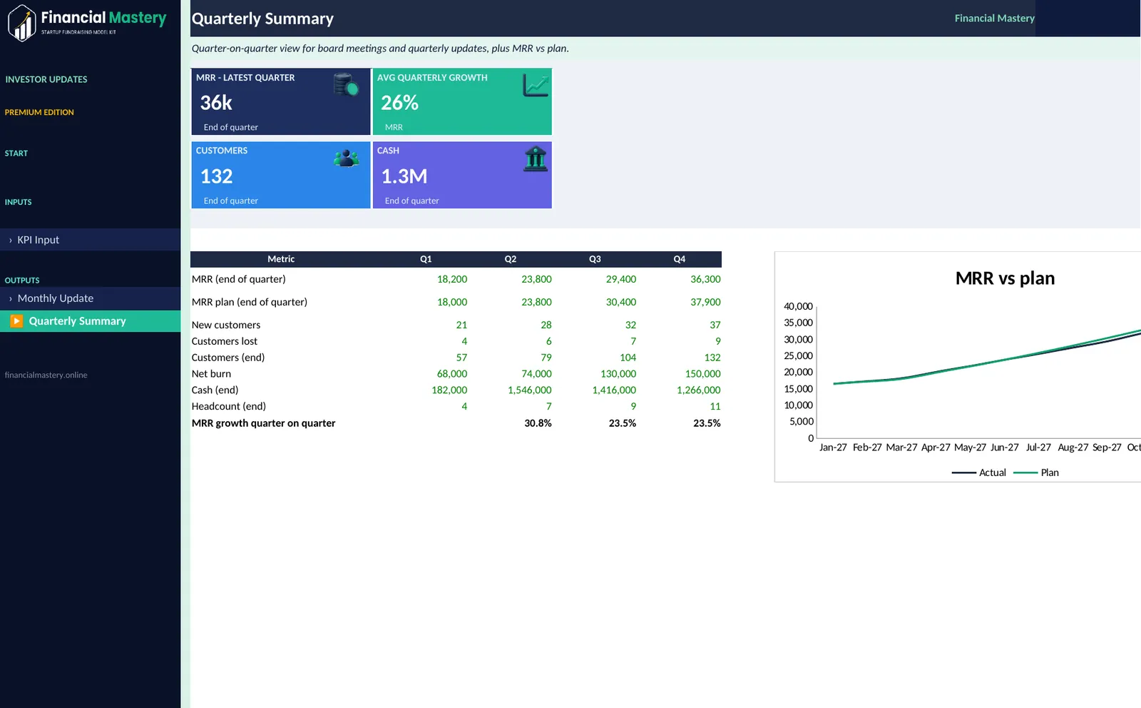
Task: Click the 18,200 MRR Q1 cell
Action: [x=452, y=279]
